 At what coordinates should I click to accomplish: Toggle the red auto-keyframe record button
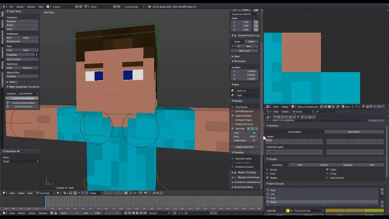point(174,213)
